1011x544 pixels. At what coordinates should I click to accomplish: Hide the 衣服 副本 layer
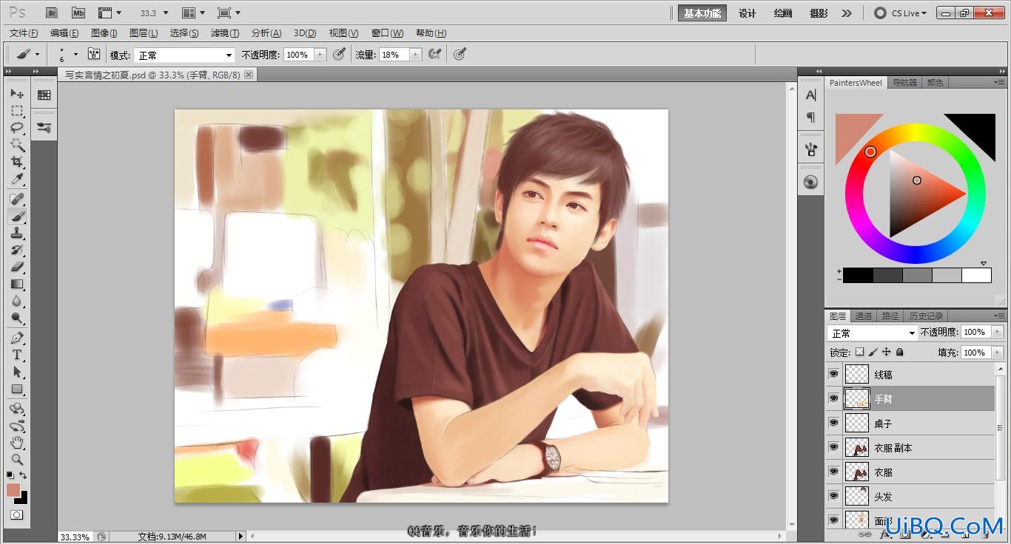click(834, 447)
